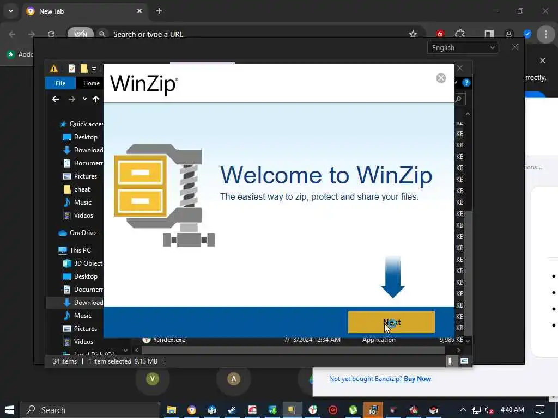Close Bandizip window behind Explorer
Image resolution: width=558 pixels, height=418 pixels.
(x=514, y=47)
